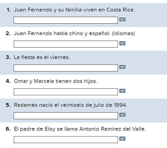Viewport: 167px width, 148px height.
Task: Click the question number 1 label
Action: coord(9,10)
